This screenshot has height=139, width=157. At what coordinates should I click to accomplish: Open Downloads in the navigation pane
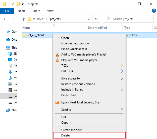13,72
